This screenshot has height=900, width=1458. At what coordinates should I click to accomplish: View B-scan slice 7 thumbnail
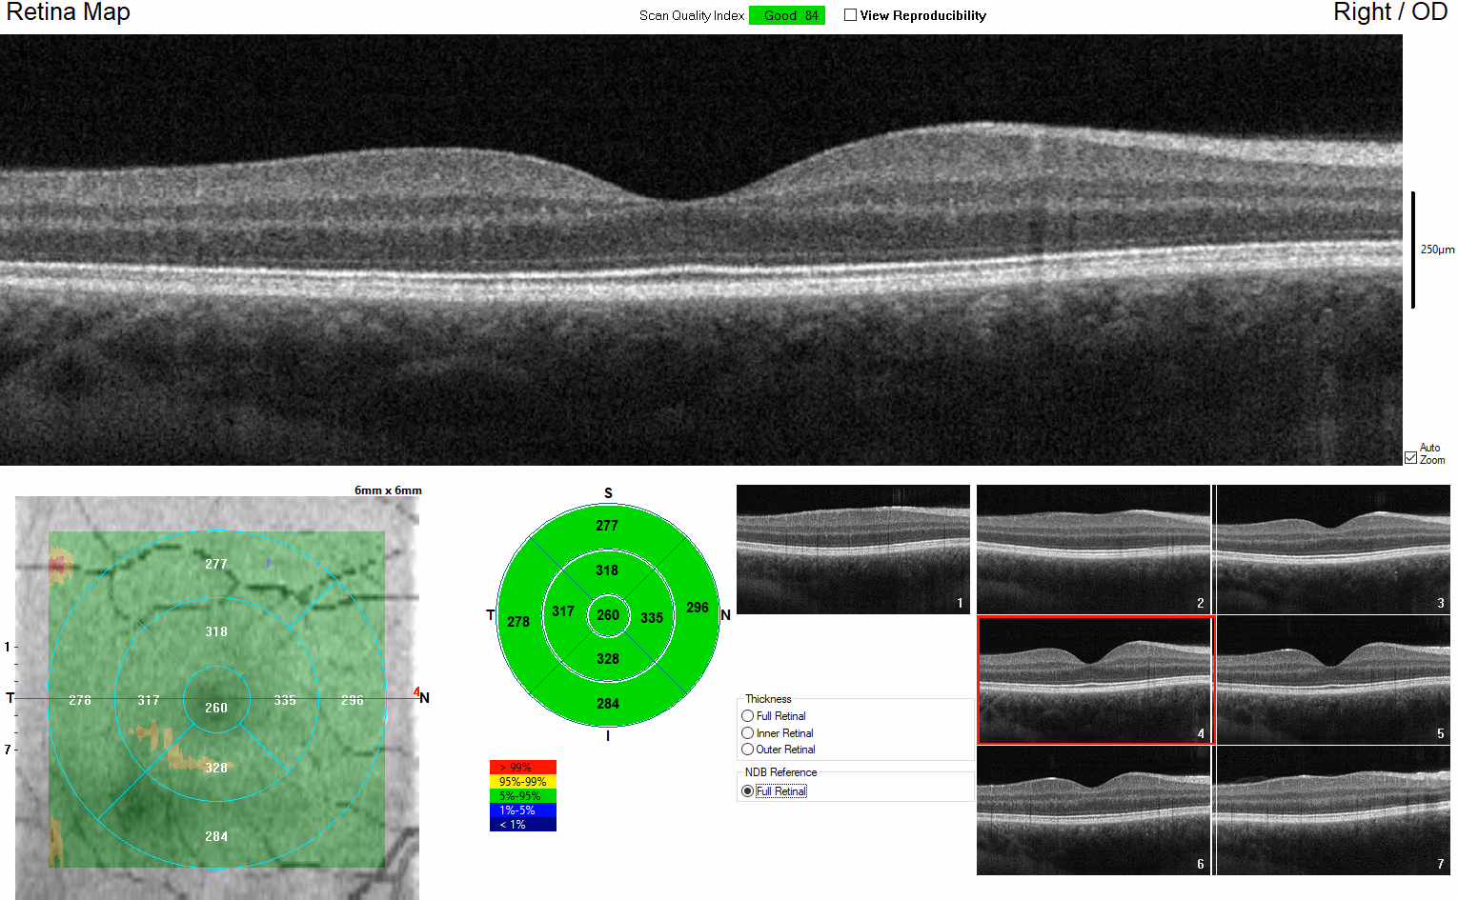pos(1332,810)
